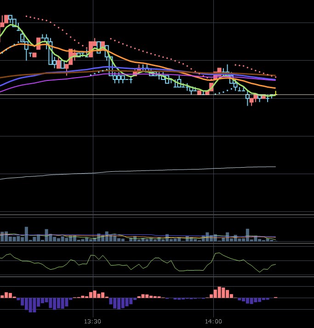
Task: Select the yellow last-price marker at chart's right edge
Action: point(275,93)
